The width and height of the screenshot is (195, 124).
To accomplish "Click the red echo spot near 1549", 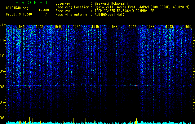I will (x=169, y=85).
